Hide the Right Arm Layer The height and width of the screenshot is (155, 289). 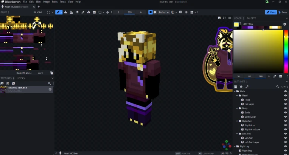point(286,129)
